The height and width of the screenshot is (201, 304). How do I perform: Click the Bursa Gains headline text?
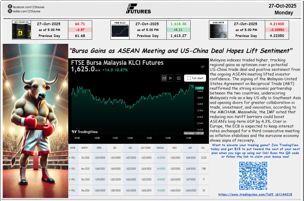pos(181,51)
